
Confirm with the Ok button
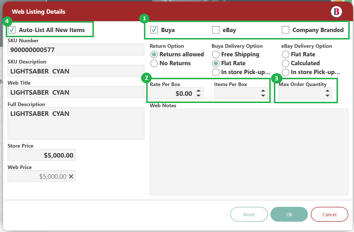click(x=289, y=214)
